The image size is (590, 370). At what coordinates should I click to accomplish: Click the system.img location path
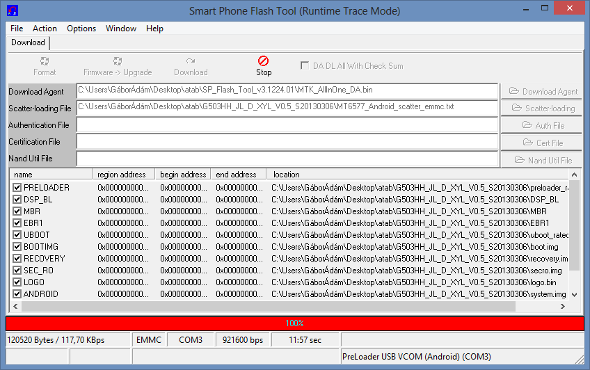419,294
